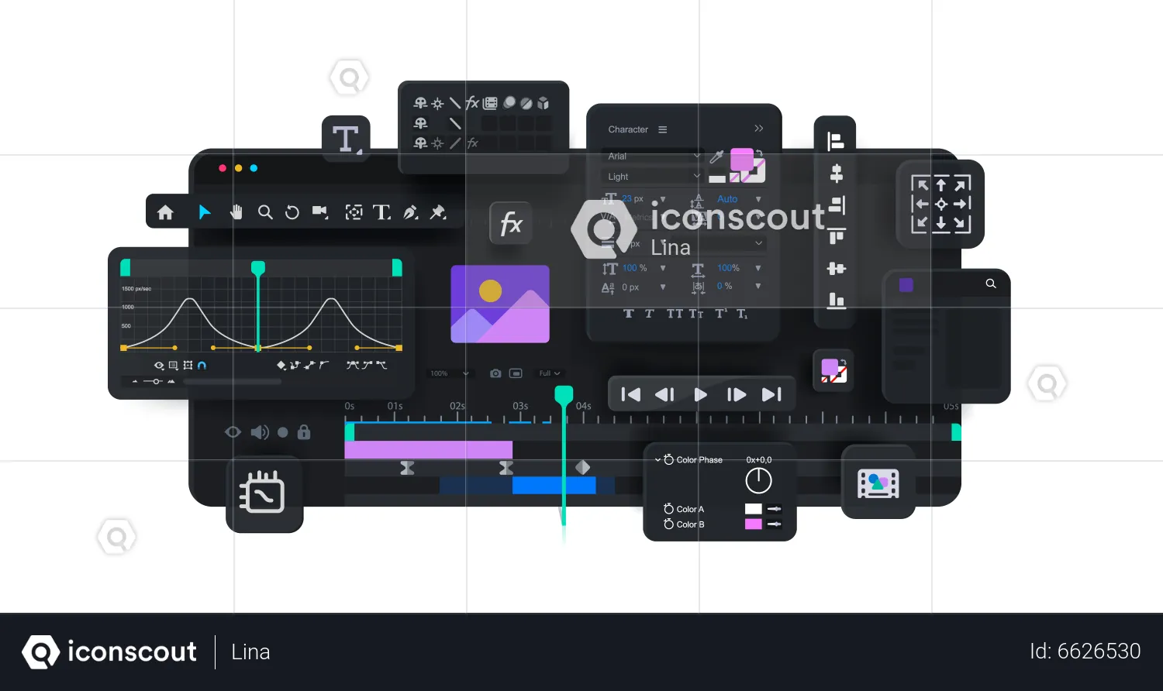Click the Align Vertical Center icon

coord(836,269)
